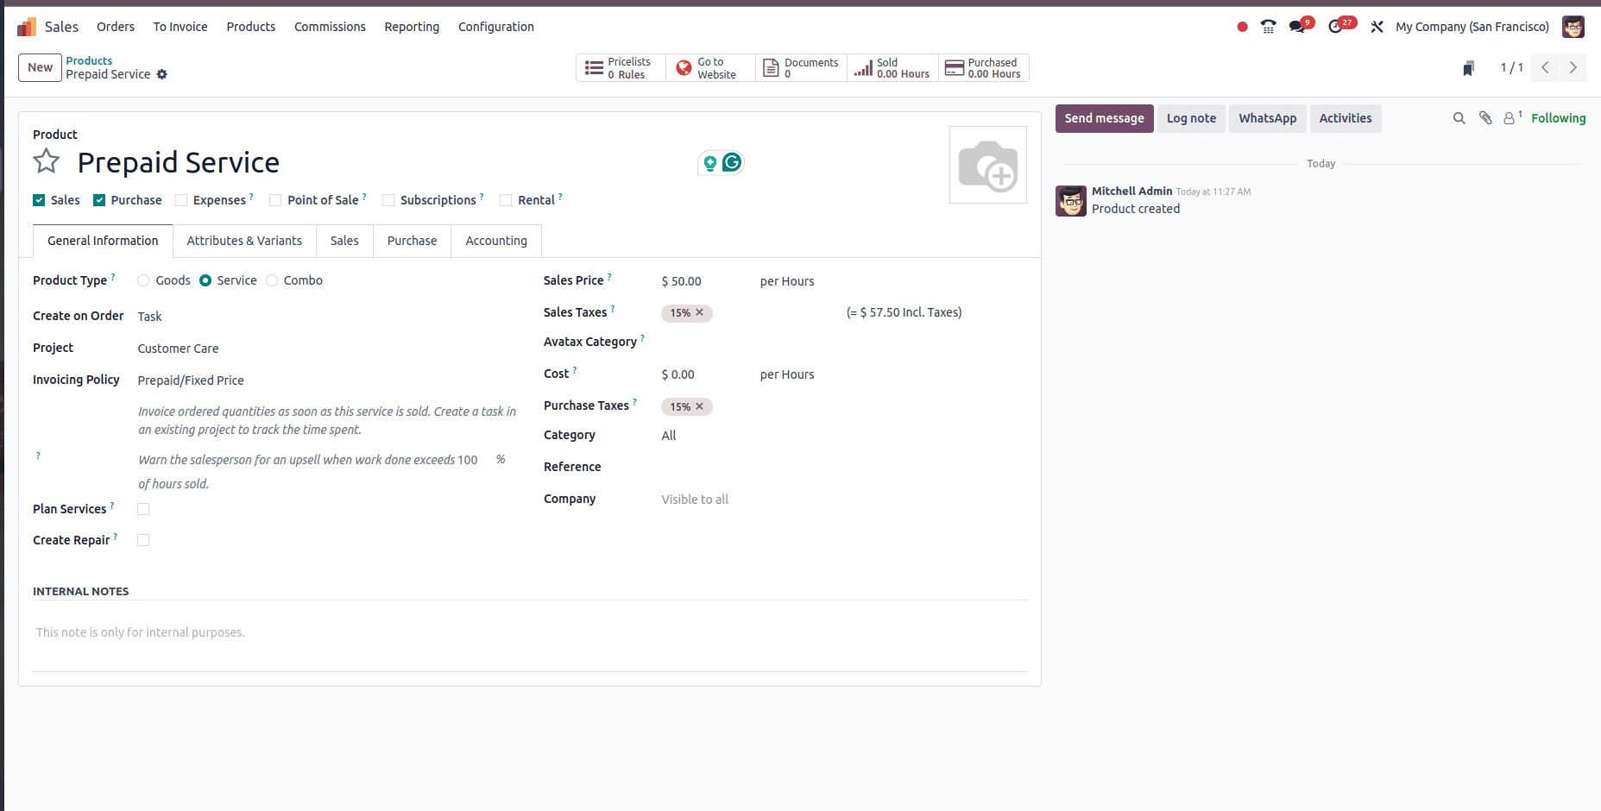This screenshot has height=811, width=1601.
Task: Open the softphone dialer icon
Action: (x=1268, y=27)
